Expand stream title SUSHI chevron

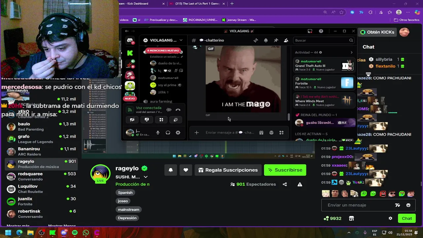tap(145, 177)
